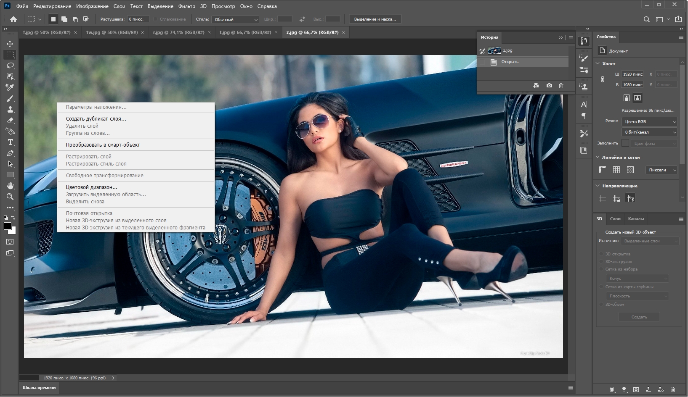This screenshot has width=688, height=397.
Task: Select the Brush tool
Action: click(10, 98)
